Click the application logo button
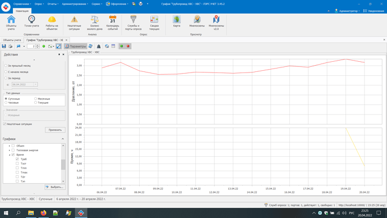387x218 pixels. pos(6,7)
